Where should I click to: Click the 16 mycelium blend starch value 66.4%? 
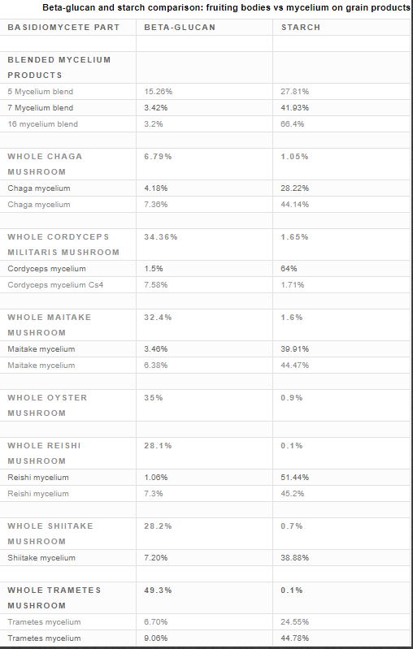[293, 123]
